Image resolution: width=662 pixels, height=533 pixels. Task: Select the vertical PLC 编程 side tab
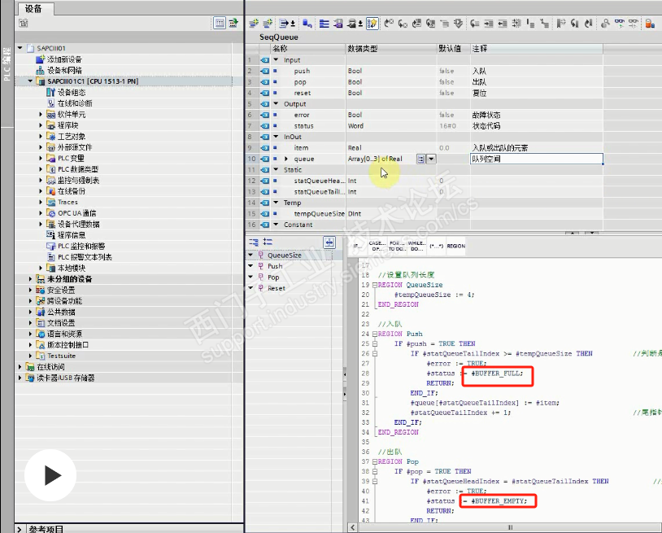tap(7, 64)
